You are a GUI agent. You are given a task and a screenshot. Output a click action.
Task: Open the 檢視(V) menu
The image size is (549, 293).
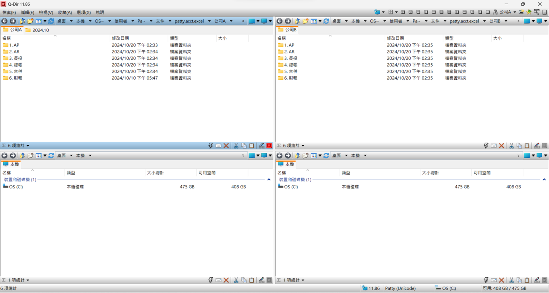coord(46,13)
